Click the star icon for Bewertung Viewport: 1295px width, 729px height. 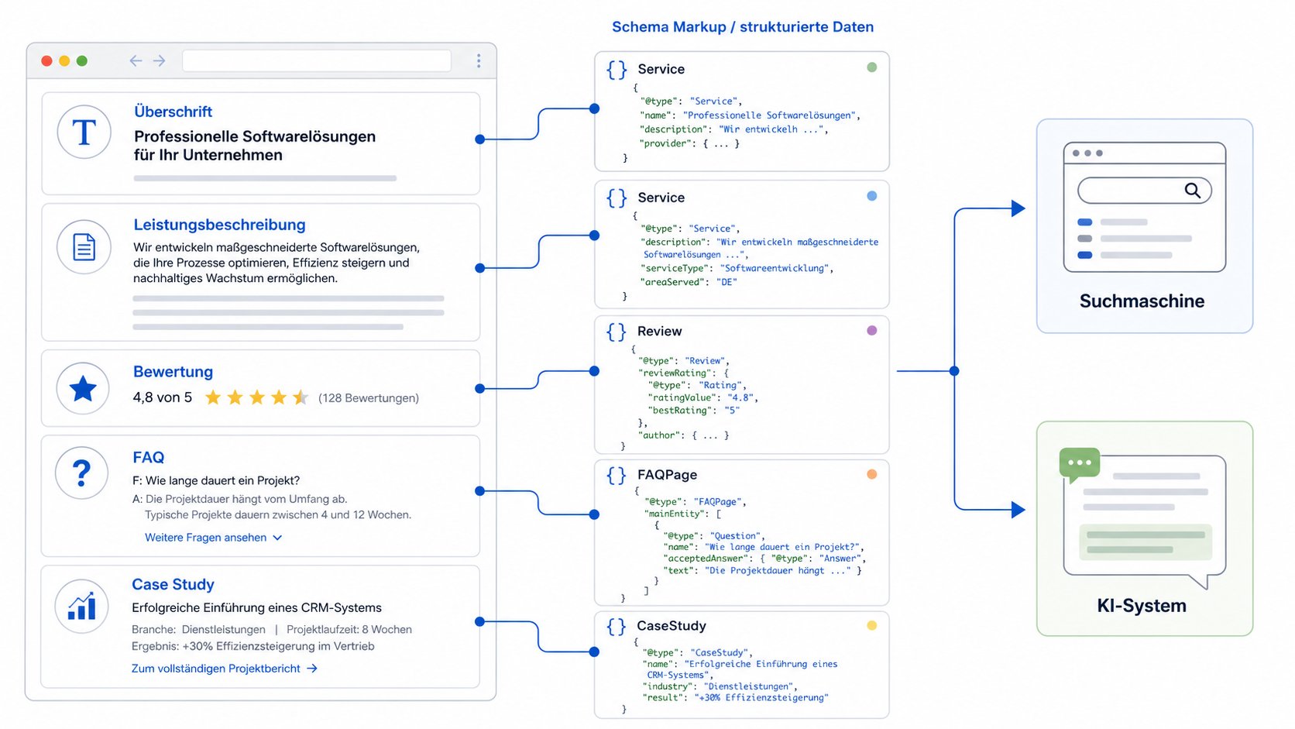tap(83, 388)
